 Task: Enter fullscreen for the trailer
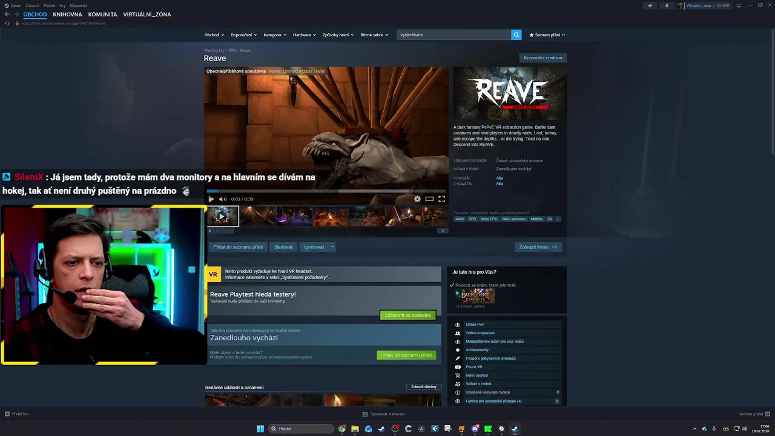click(x=441, y=199)
